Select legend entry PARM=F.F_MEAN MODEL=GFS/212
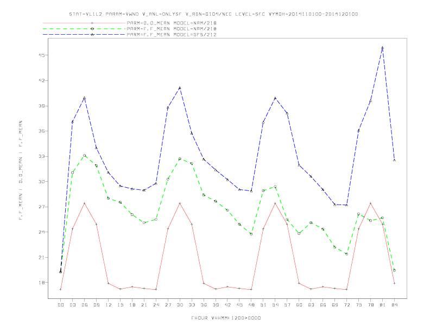Viewport: 430px width, 332px height. pos(172,35)
